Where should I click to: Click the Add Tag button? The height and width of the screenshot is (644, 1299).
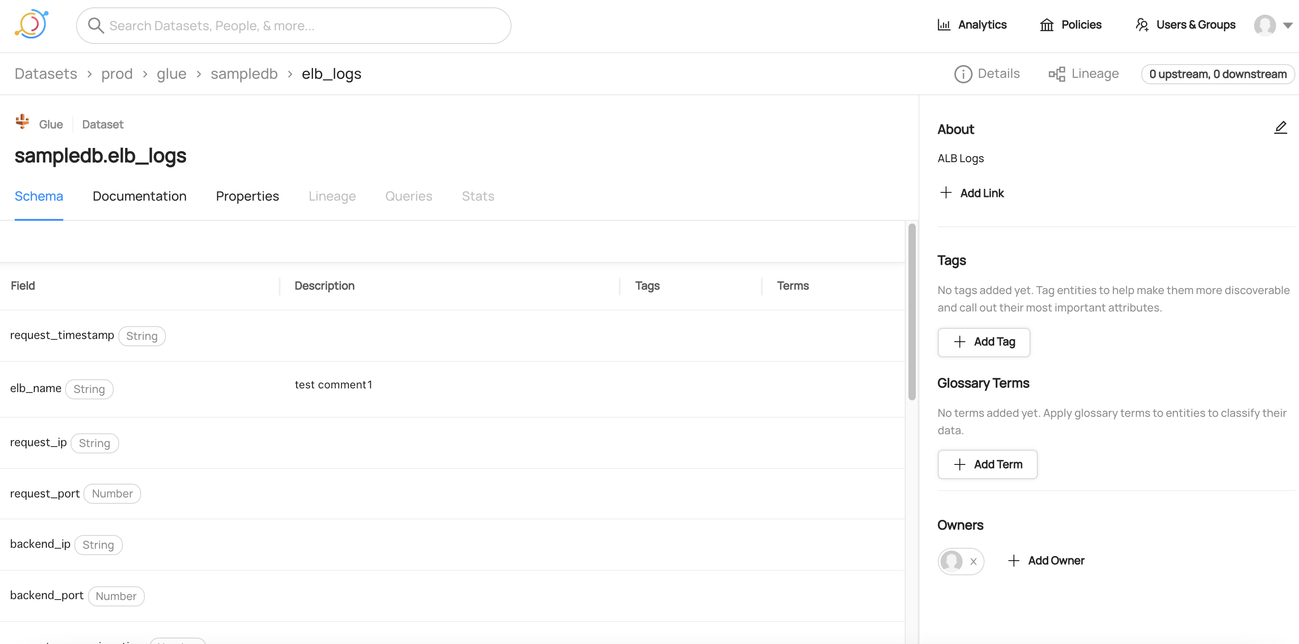(x=983, y=342)
